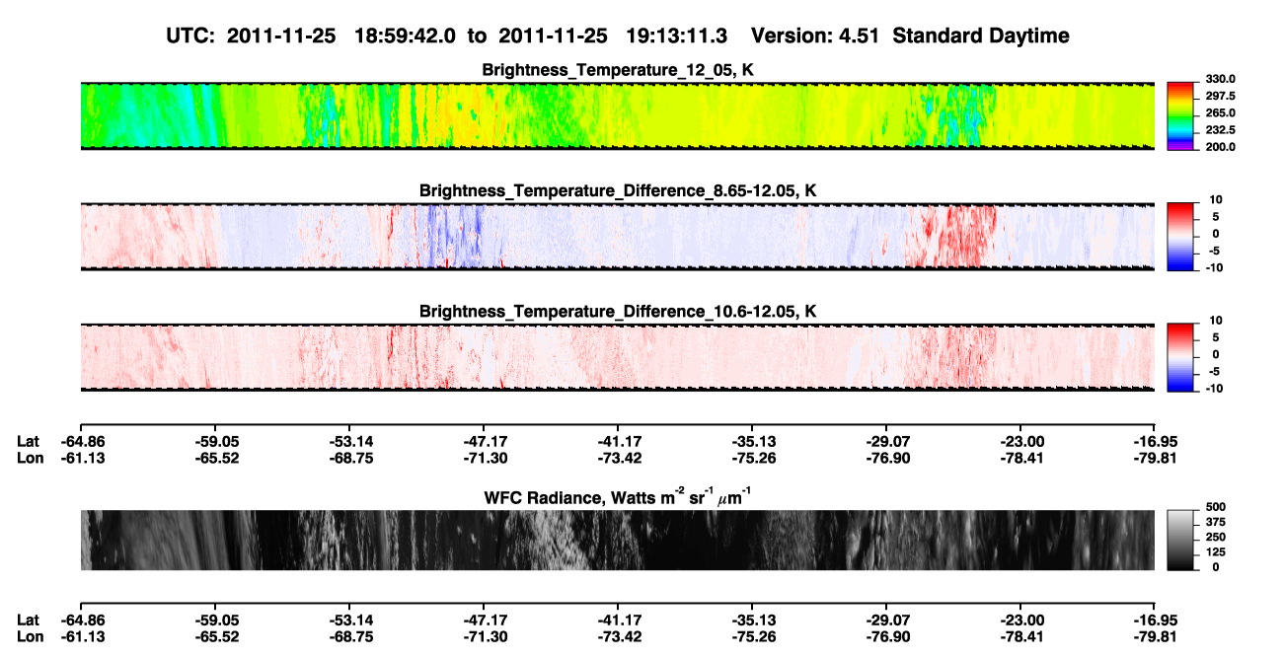This screenshot has width=1283, height=658.
Task: Click latitude -23.00 on the axis under the 10.6-12.05 panel
Action: click(x=1020, y=442)
